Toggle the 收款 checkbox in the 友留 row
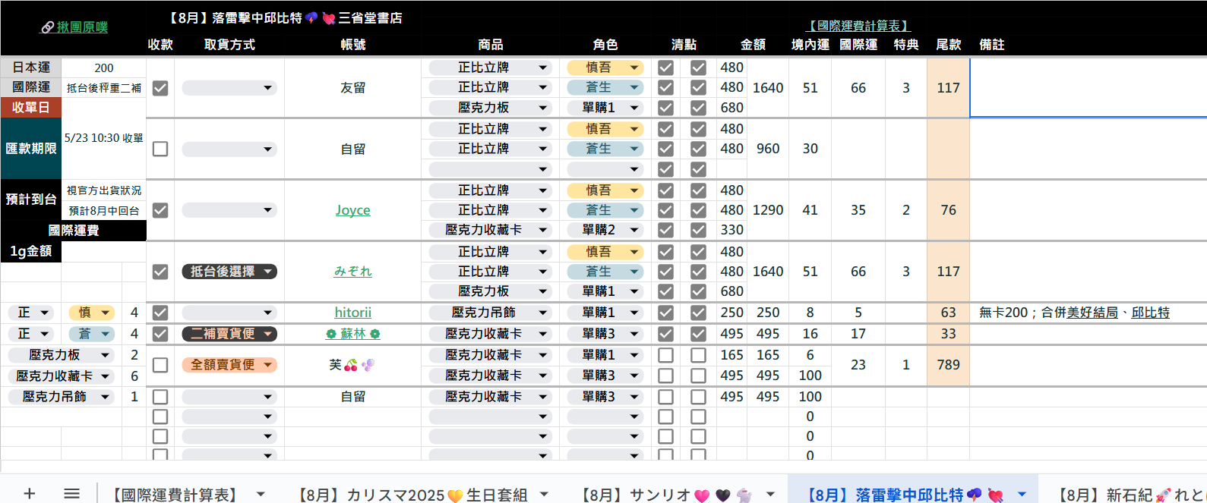The image size is (1207, 503). click(160, 88)
